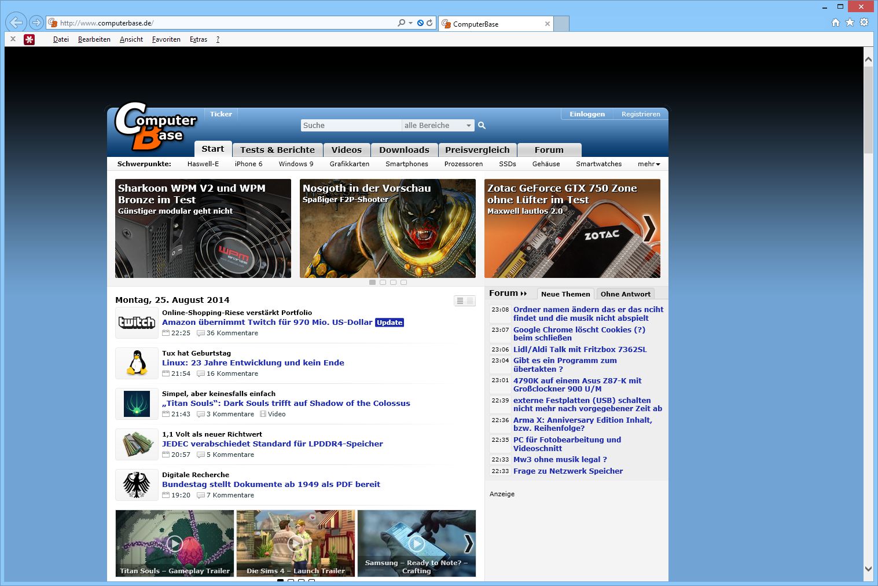Screen dimensions: 878x586
Task: Switch news to compact view icon
Action: pos(470,301)
